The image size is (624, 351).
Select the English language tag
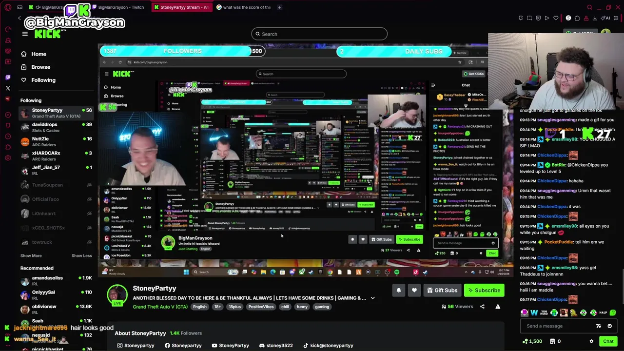coord(199,307)
